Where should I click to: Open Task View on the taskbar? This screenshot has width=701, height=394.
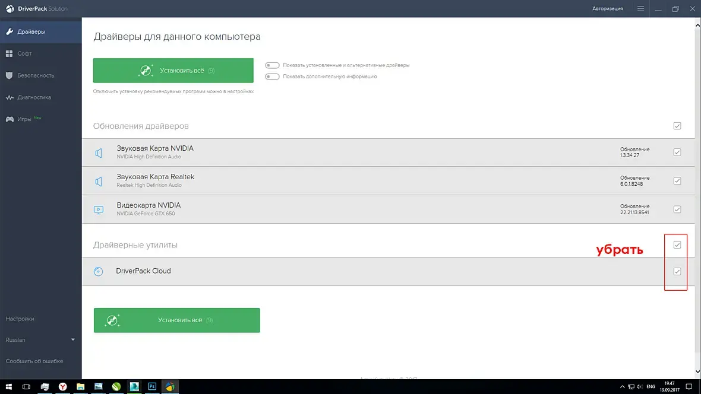tap(26, 387)
